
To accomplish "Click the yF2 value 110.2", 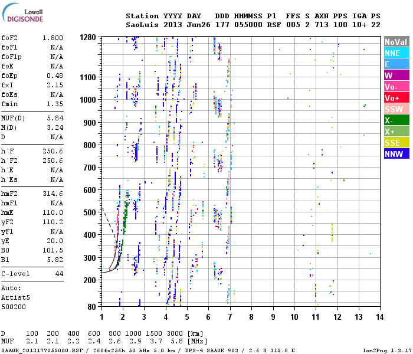I will click(x=53, y=222).
